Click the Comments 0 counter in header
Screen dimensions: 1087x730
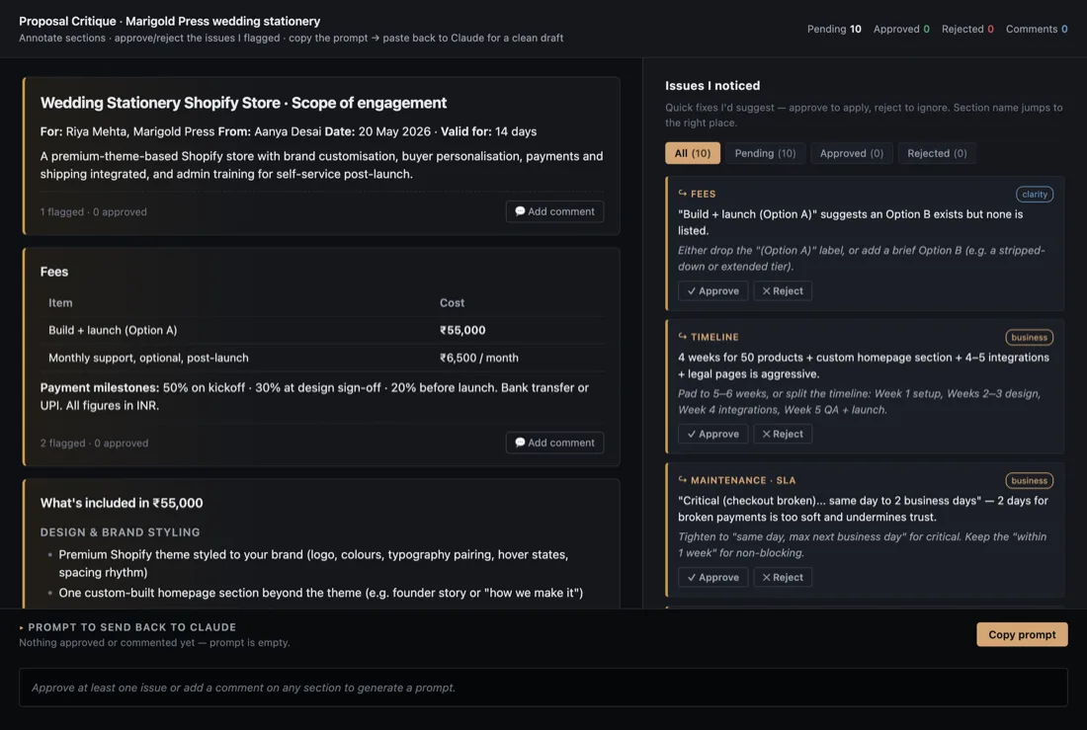(x=1037, y=29)
